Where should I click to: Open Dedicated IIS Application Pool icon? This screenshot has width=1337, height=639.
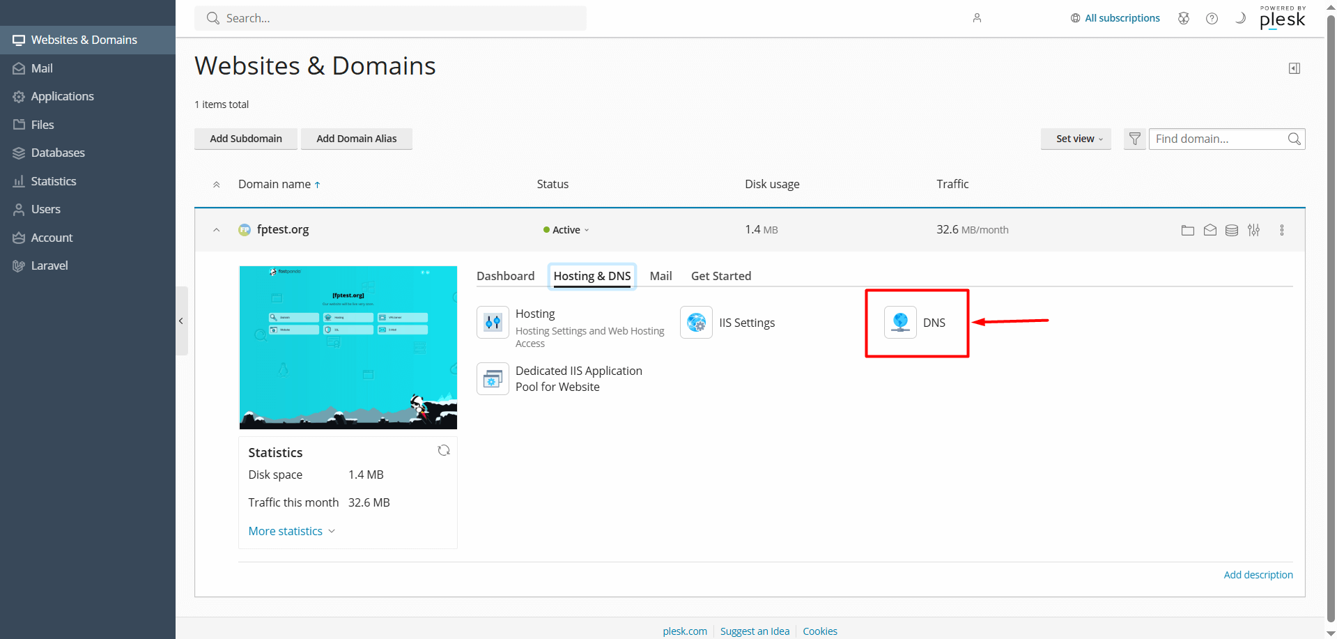pyautogui.click(x=493, y=379)
